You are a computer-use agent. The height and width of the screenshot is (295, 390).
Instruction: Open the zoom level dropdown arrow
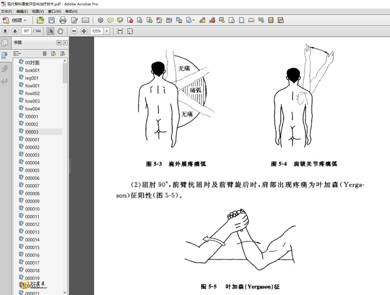tap(107, 31)
